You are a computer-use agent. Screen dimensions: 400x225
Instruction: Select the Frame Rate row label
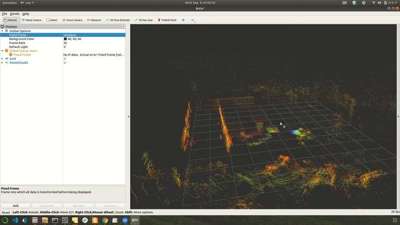click(17, 43)
